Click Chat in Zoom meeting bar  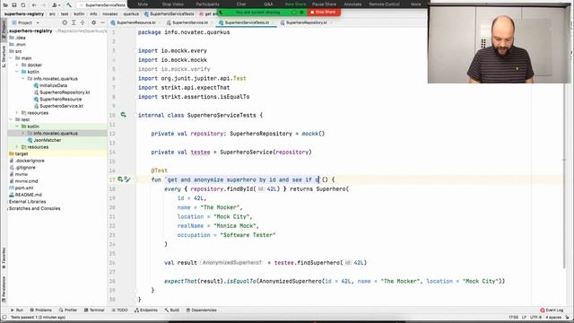[x=241, y=4]
